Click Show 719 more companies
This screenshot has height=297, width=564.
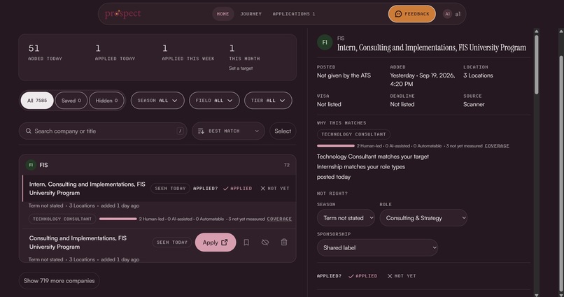(59, 281)
